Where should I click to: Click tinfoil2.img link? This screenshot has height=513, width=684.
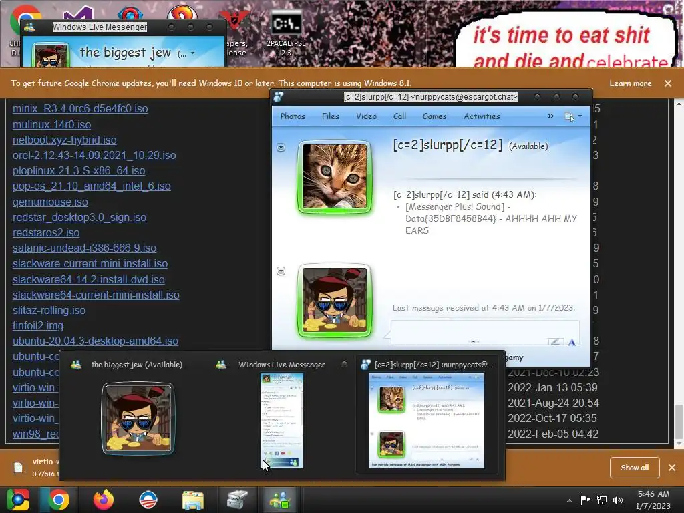[x=38, y=326]
